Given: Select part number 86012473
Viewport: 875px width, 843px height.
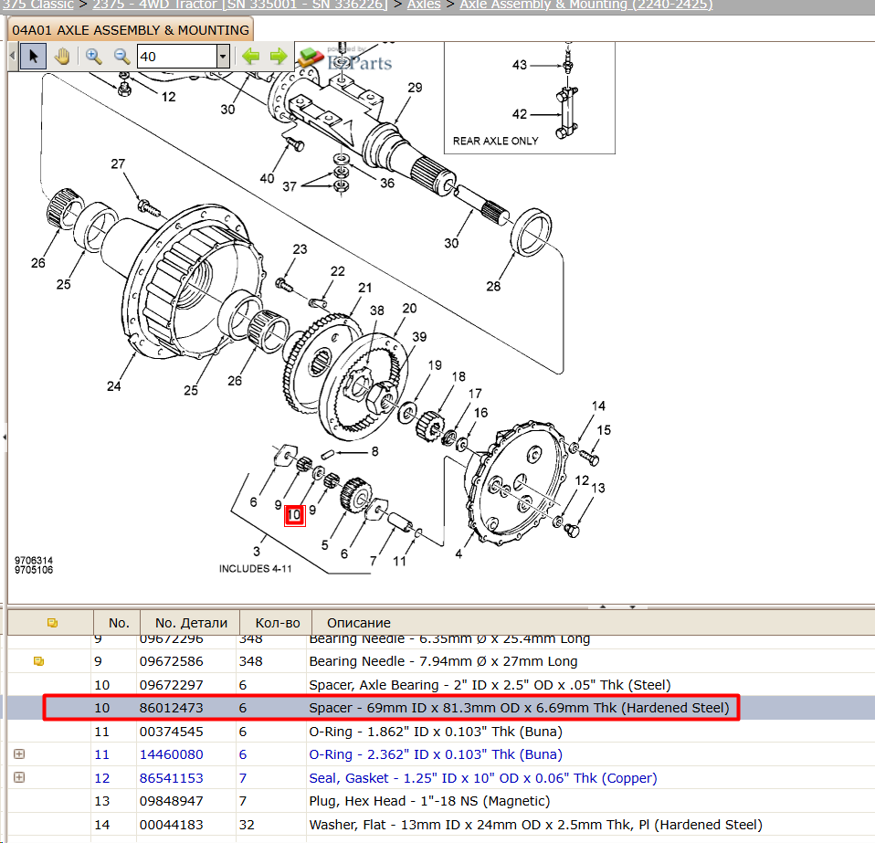Looking at the screenshot, I should tap(172, 708).
